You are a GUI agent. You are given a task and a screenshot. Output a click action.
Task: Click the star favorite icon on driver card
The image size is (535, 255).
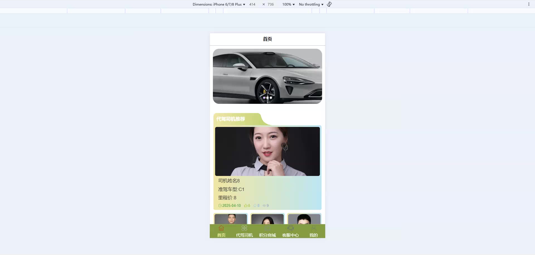click(x=255, y=206)
